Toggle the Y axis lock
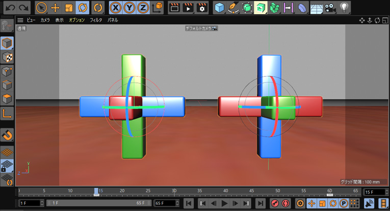390x211 pixels. [x=129, y=8]
